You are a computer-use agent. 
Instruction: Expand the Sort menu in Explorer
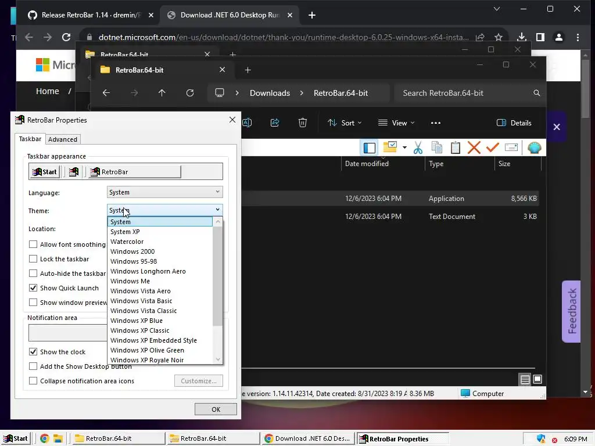click(x=345, y=123)
